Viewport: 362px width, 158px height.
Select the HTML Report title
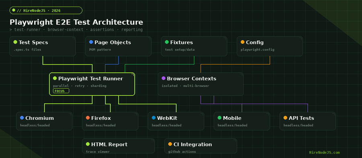coord(109,144)
